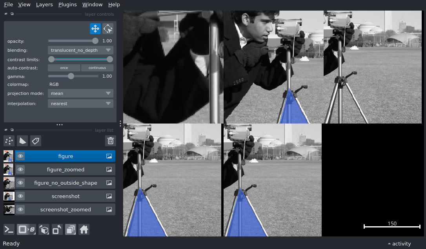Add a new labels layer
The image size is (426, 249).
pos(36,141)
